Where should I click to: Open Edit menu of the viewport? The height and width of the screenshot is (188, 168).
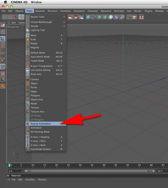13,23
